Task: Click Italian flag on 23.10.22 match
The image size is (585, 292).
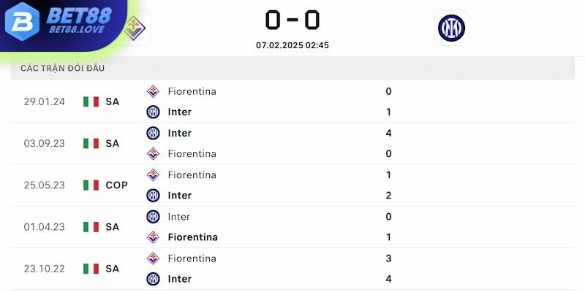Action: coord(91,269)
